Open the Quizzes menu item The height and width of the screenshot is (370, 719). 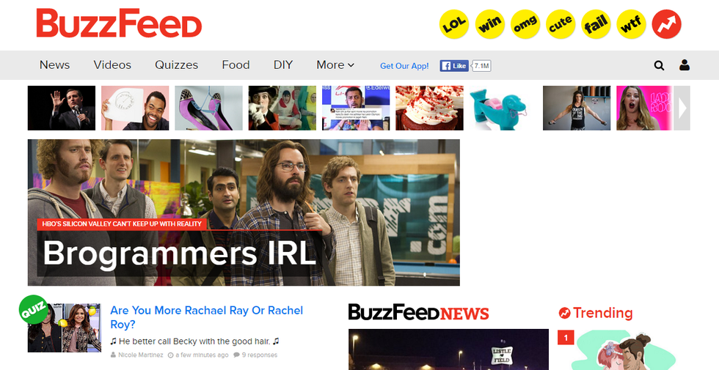tap(177, 65)
